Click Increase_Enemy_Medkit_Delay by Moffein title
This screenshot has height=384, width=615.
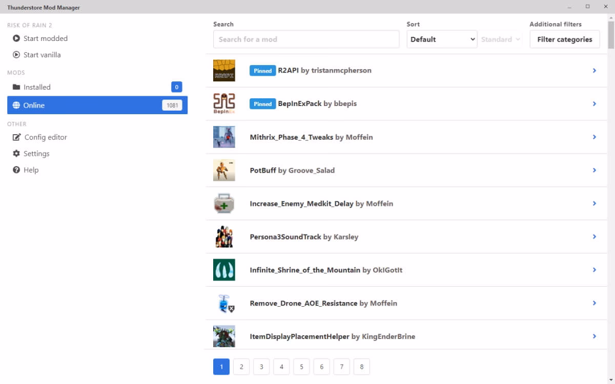(x=321, y=203)
